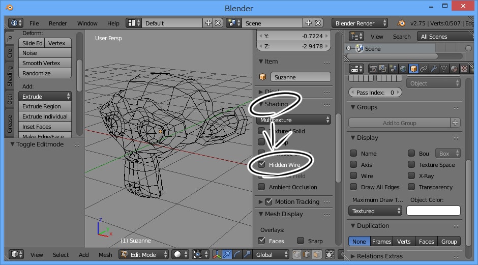This screenshot has height=265, width=478.
Task: Select the Object properties cube tab
Action: [x=413, y=69]
